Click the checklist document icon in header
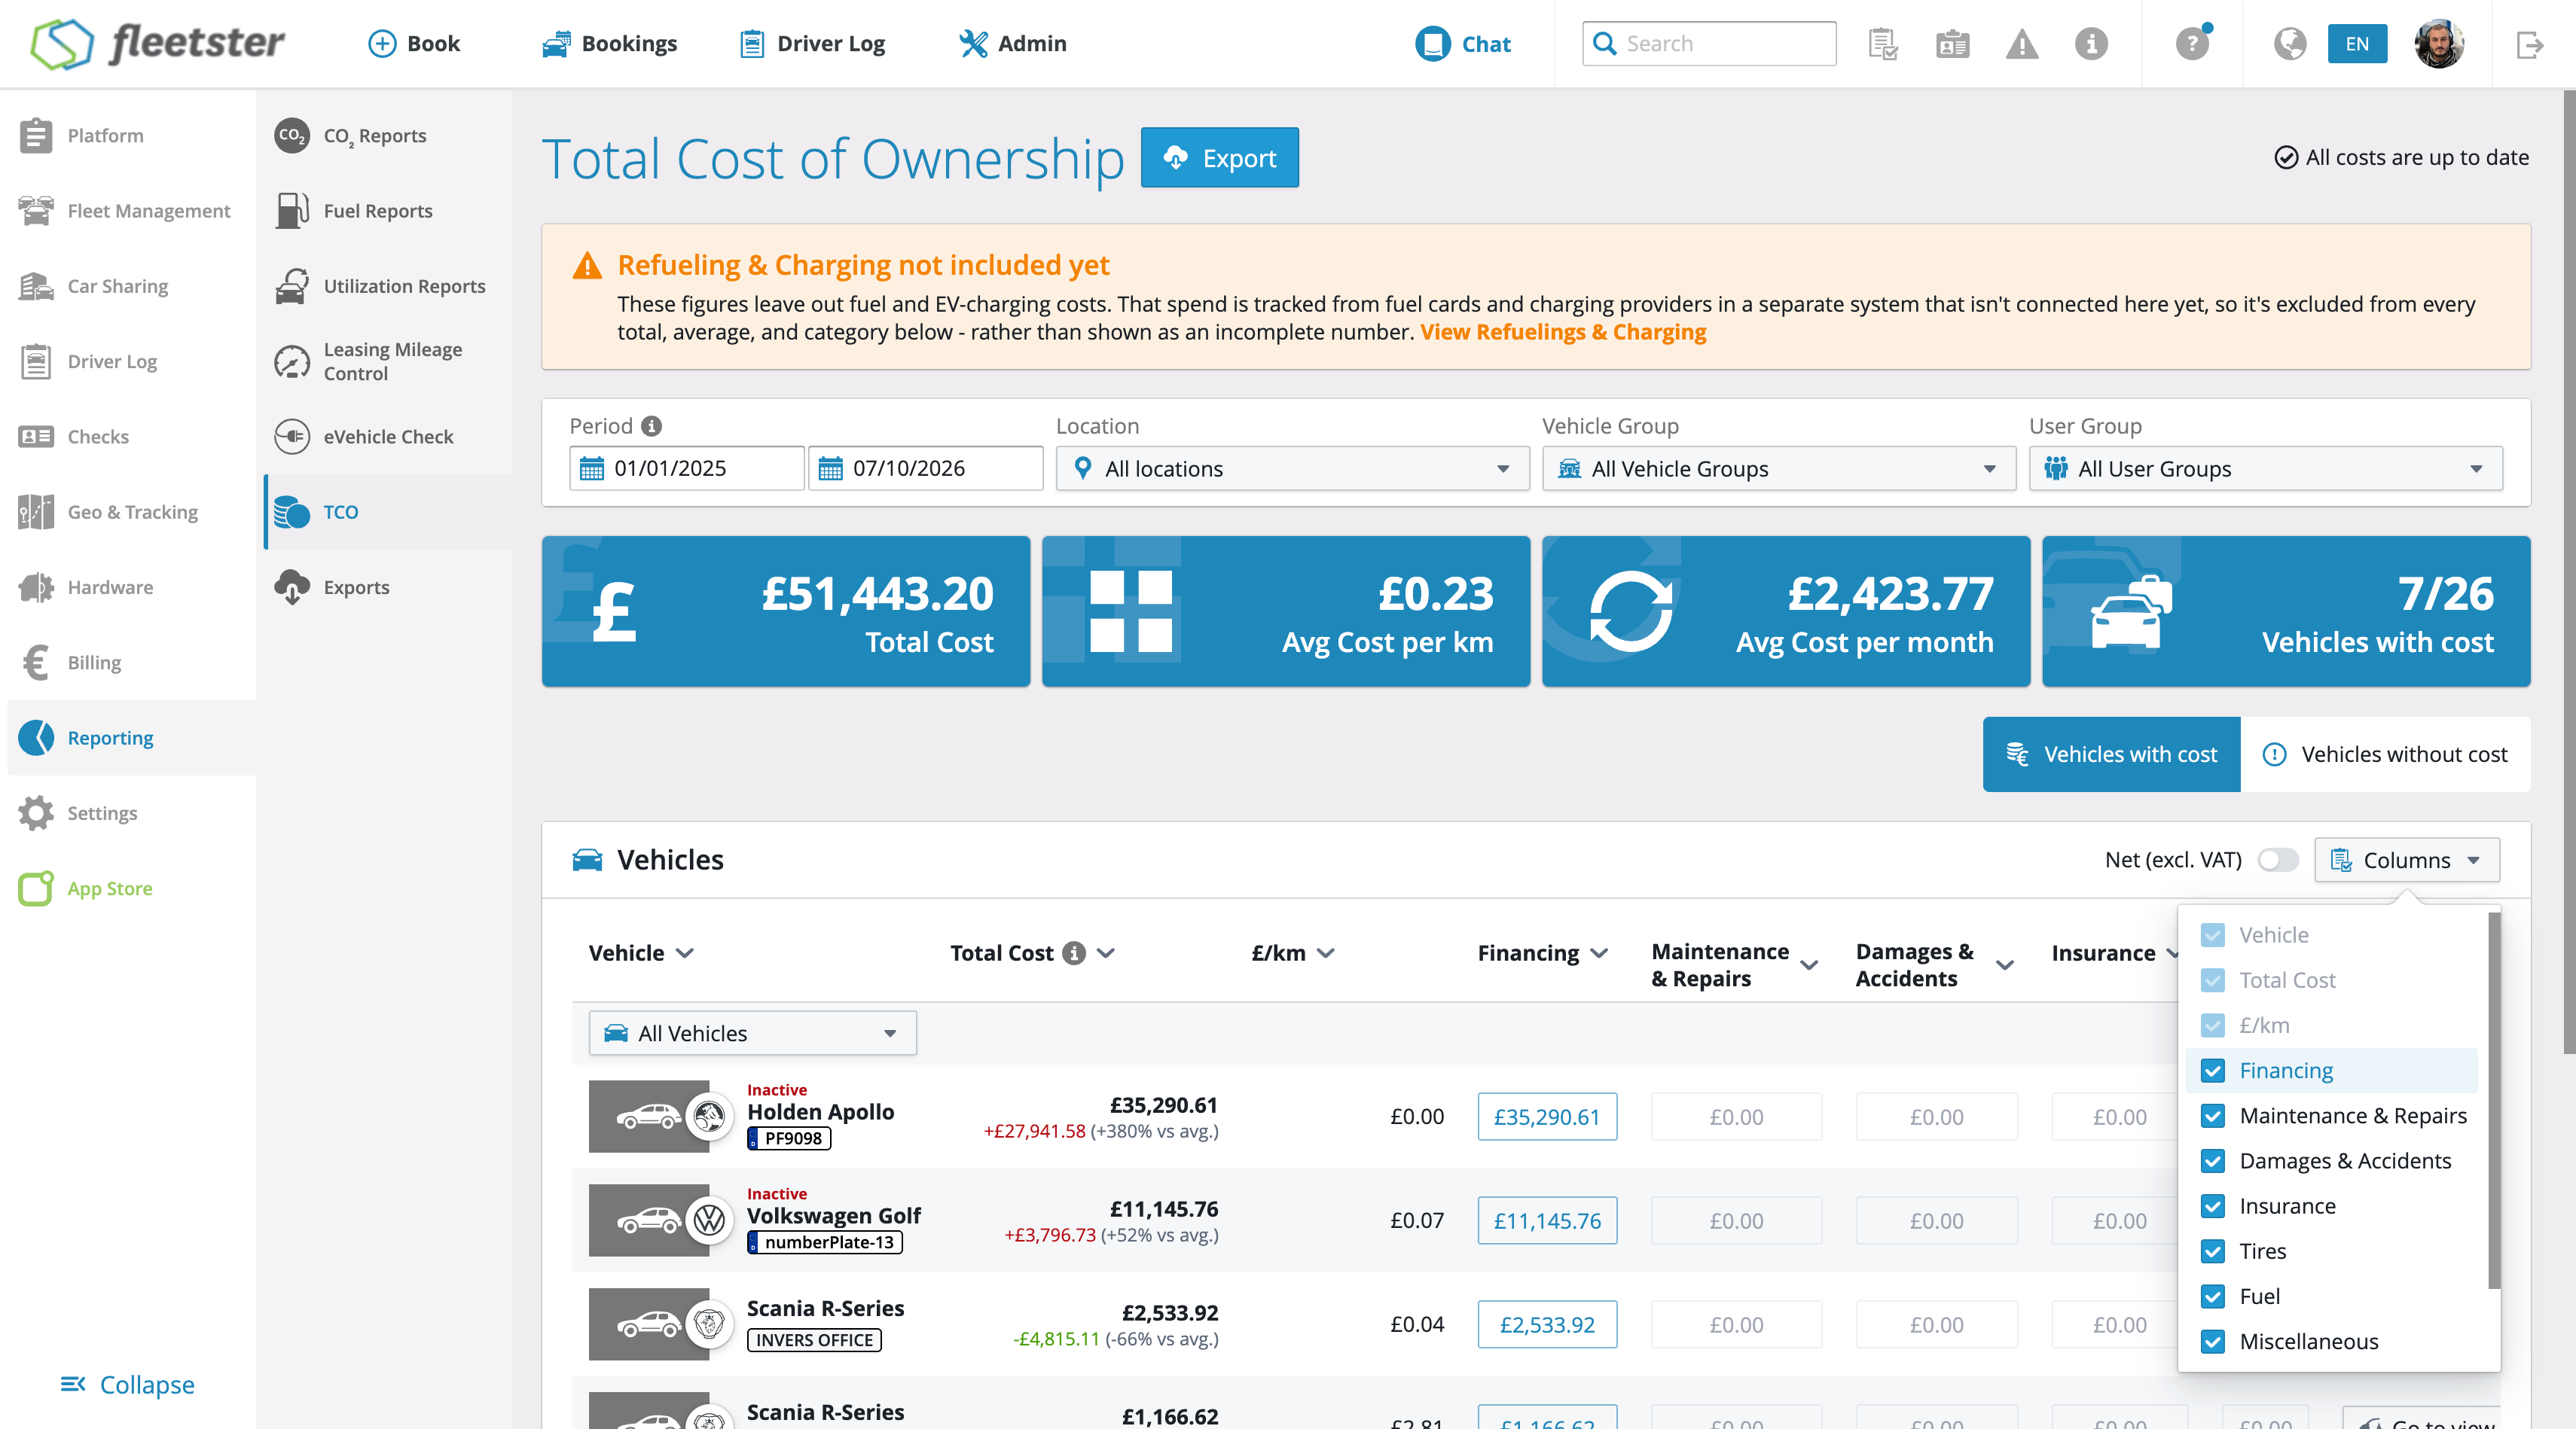2576x1429 pixels. [x=1883, y=44]
